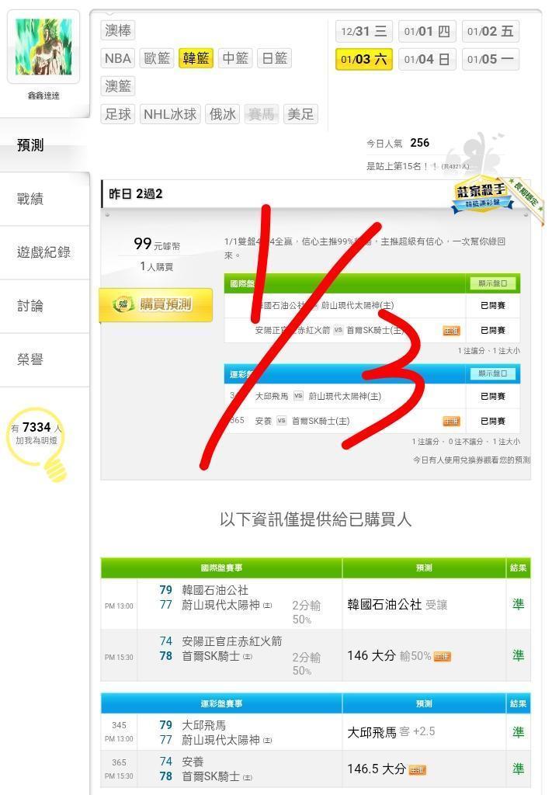Switch to the NBA league tab

tap(118, 58)
